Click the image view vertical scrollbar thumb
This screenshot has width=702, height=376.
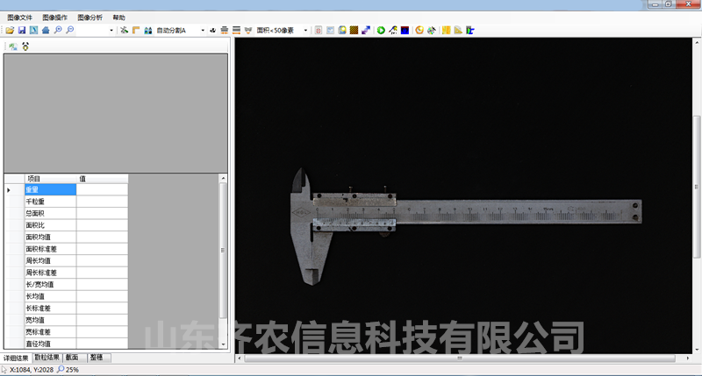pyautogui.click(x=697, y=187)
